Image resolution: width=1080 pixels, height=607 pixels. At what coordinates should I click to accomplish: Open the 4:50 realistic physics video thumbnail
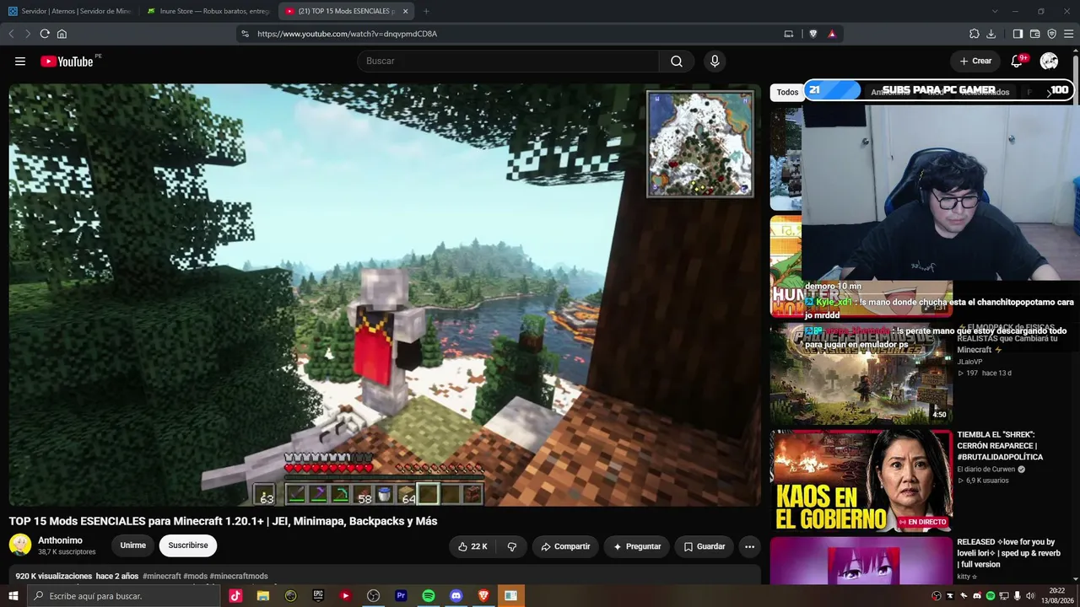(x=861, y=373)
